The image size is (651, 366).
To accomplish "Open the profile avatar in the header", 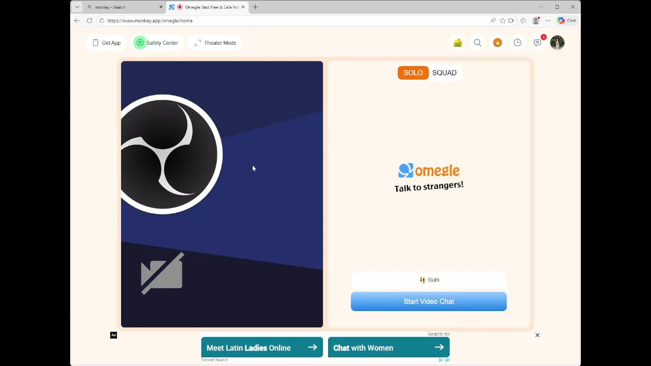I will tap(557, 43).
